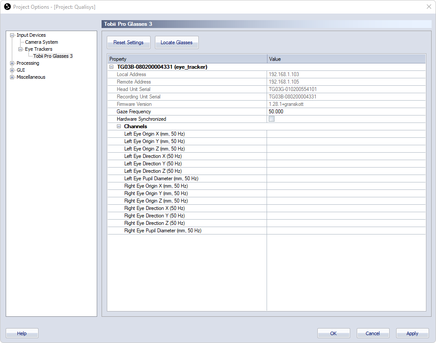This screenshot has width=436, height=343.
Task: Collapse the Input Devices tree node
Action: click(12, 35)
